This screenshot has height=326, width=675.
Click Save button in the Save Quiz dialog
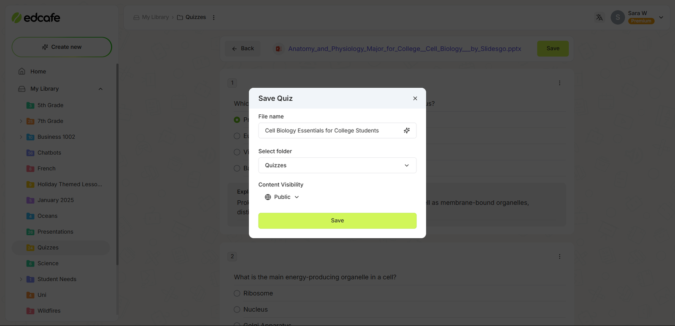(x=337, y=221)
